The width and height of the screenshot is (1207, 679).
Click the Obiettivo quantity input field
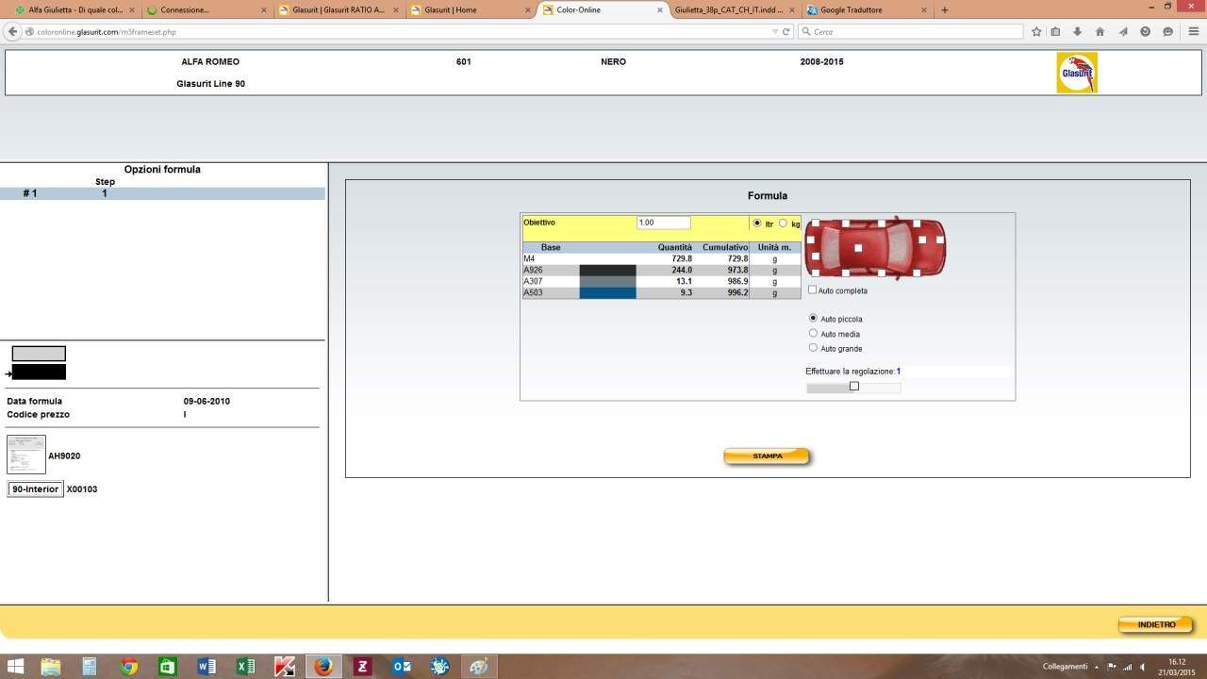coord(664,223)
